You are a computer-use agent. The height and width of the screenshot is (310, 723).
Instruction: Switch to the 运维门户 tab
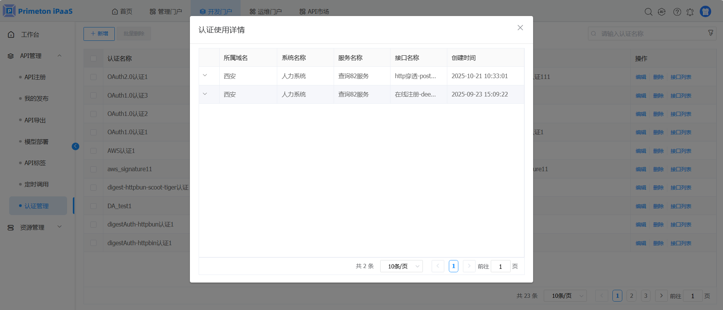point(266,11)
